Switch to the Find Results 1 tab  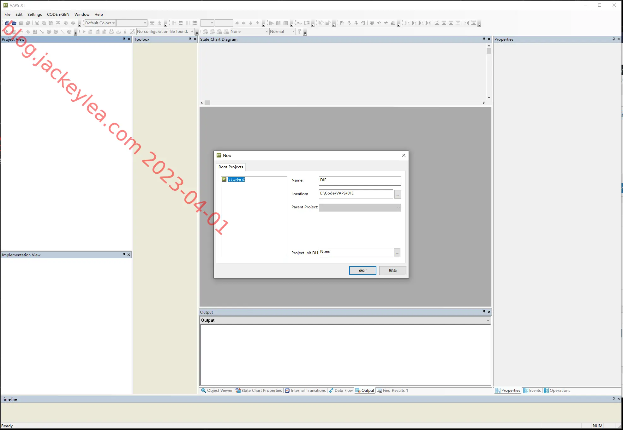[393, 391]
